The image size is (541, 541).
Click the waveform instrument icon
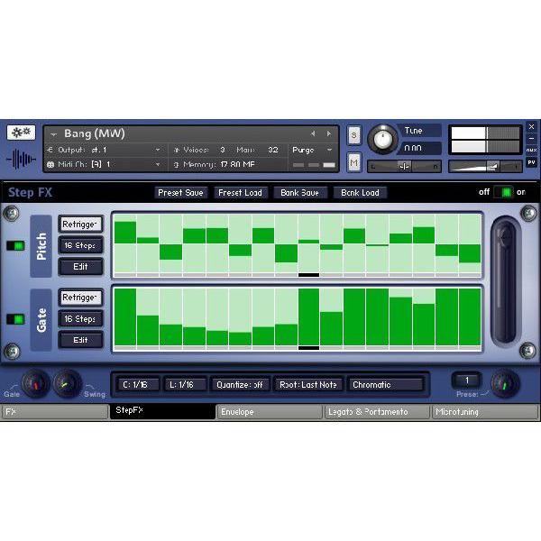(21, 159)
